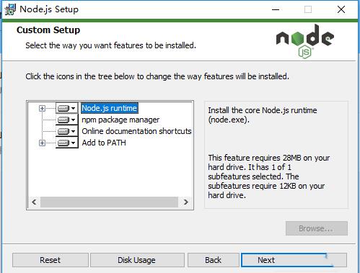Click the 'Install the core Node.js runtime' description text
The width and height of the screenshot is (360, 273).
point(263,115)
